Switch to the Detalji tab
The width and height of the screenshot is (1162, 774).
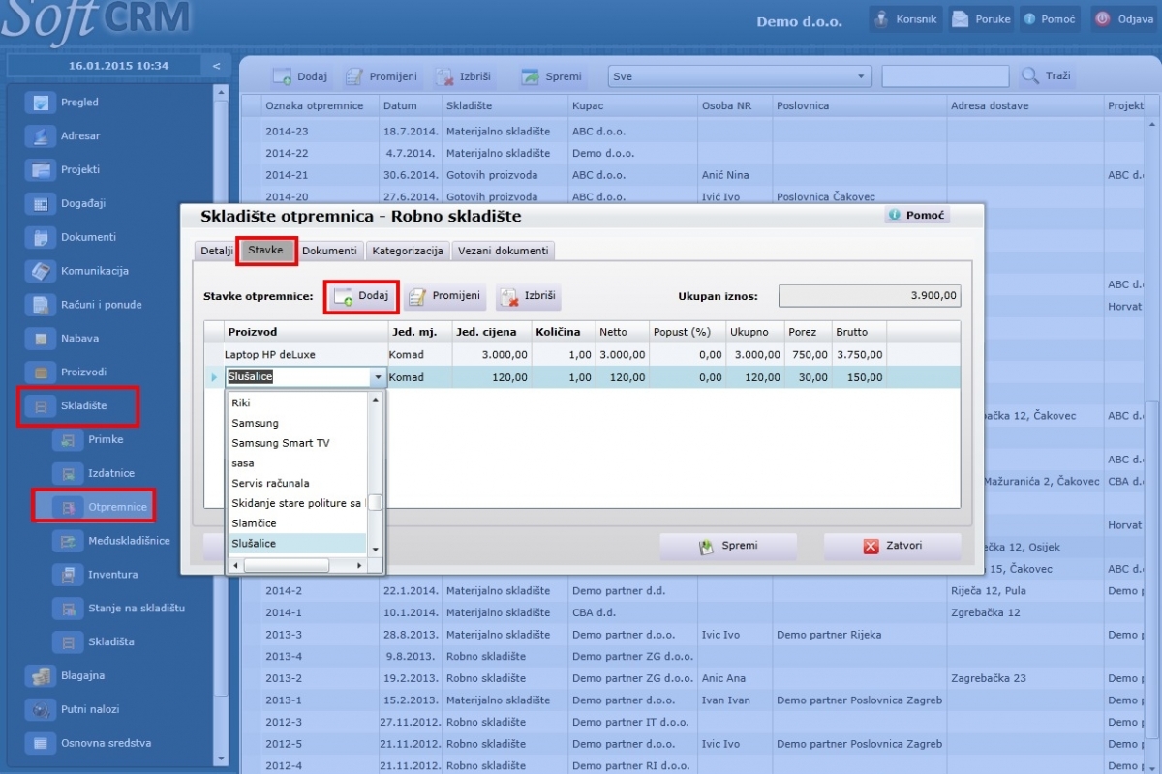[217, 251]
